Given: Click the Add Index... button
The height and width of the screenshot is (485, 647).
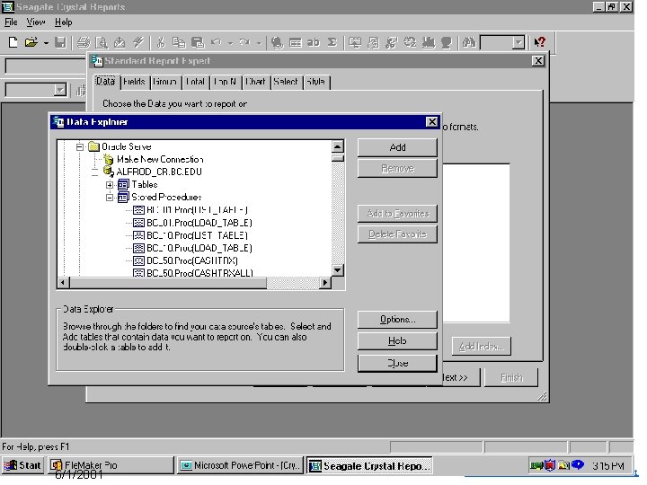Looking at the screenshot, I should (481, 347).
